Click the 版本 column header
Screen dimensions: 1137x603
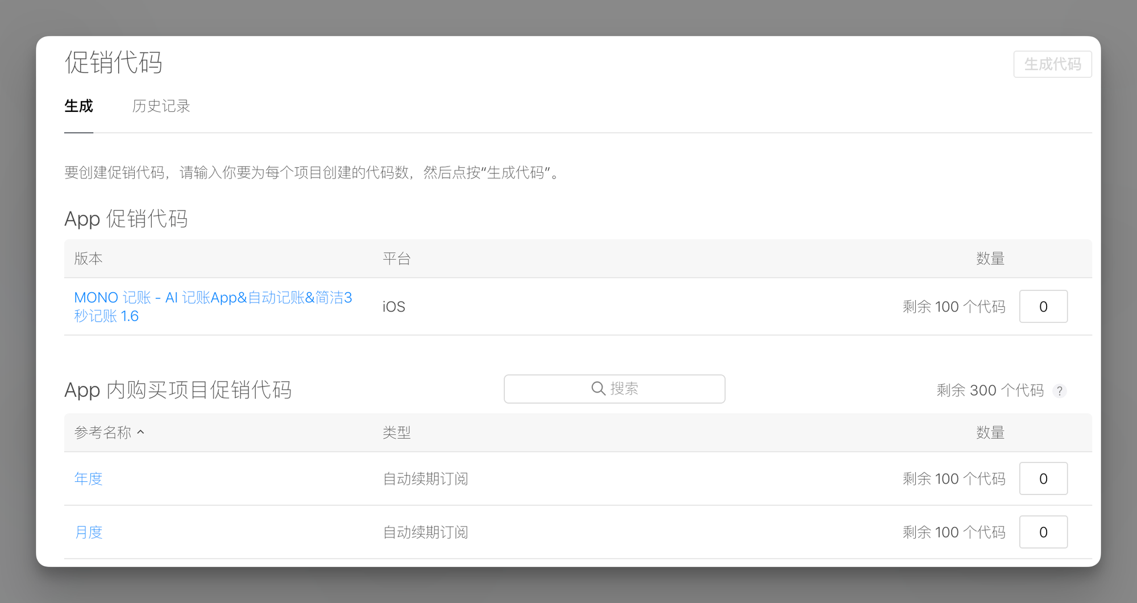pos(88,259)
